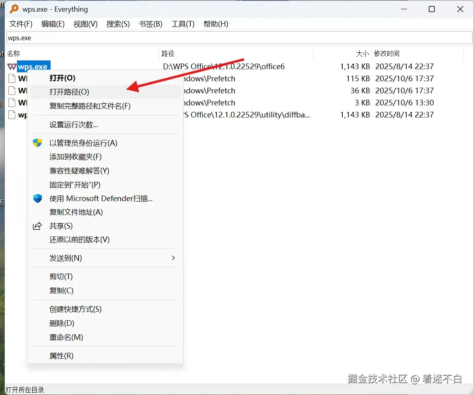Open 属性(R) properties entry
The width and height of the screenshot is (473, 395).
(105, 356)
